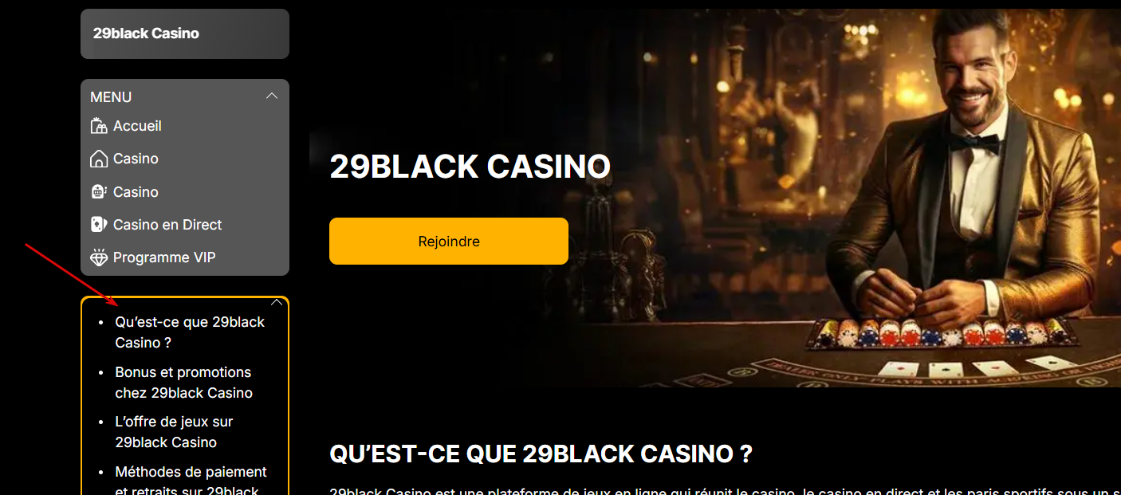Collapse the table of contents chevron
This screenshot has height=495, width=1121.
pyautogui.click(x=277, y=303)
